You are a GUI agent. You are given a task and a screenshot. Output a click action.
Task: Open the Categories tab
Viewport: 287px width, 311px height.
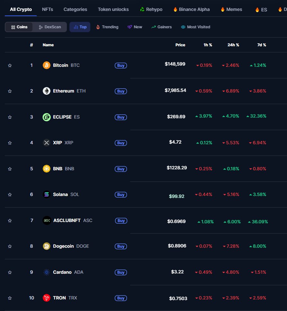pos(75,10)
